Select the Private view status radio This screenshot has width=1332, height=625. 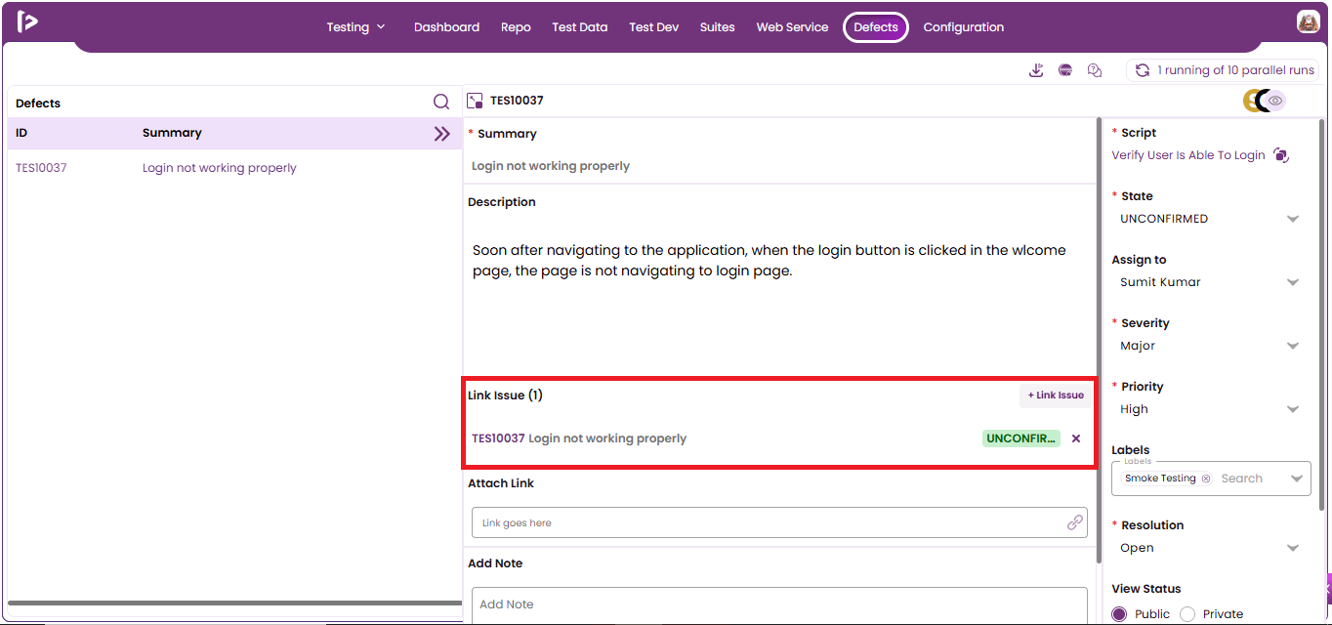coord(1187,614)
